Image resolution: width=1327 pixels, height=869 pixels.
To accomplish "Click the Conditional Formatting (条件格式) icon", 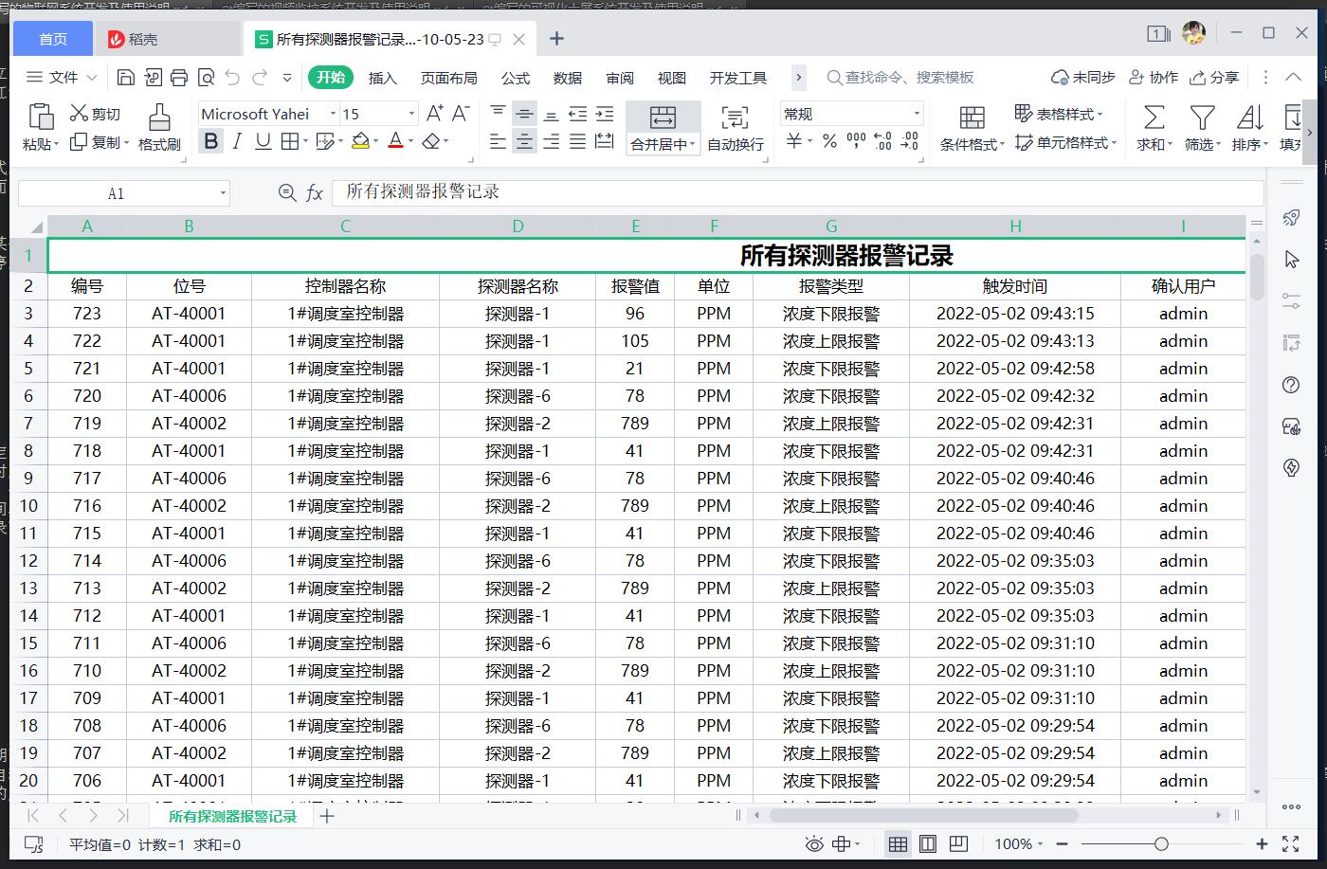I will 972,118.
